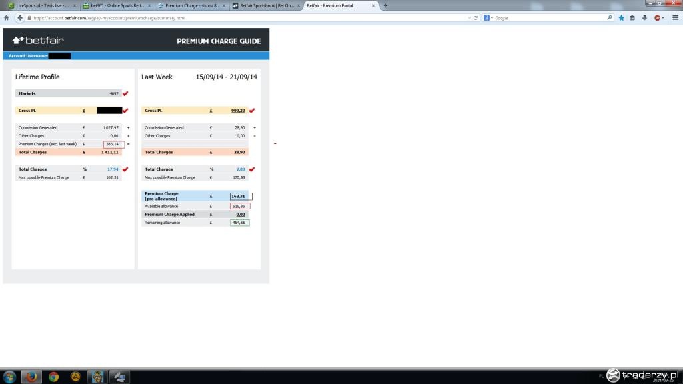Click the Premium Charge Applied label
This screenshot has height=384, width=683.
(169, 214)
